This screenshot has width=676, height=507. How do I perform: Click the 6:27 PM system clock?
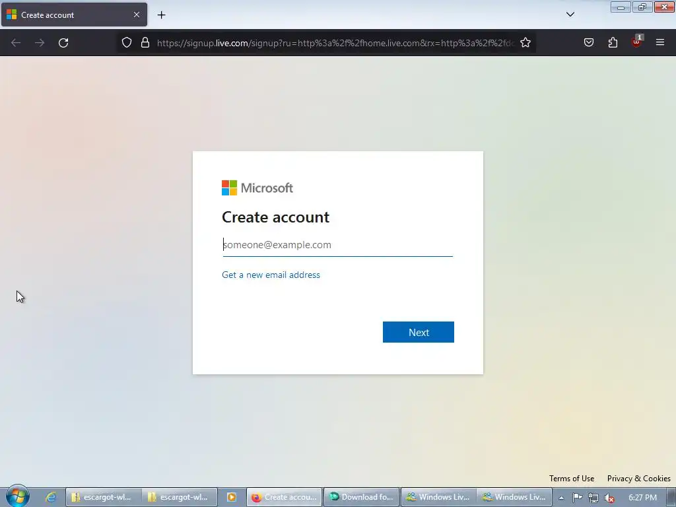[642, 497]
